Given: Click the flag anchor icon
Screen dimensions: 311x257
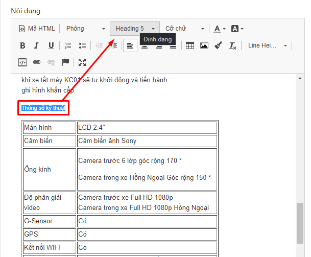Looking at the screenshot, I should 65,62.
